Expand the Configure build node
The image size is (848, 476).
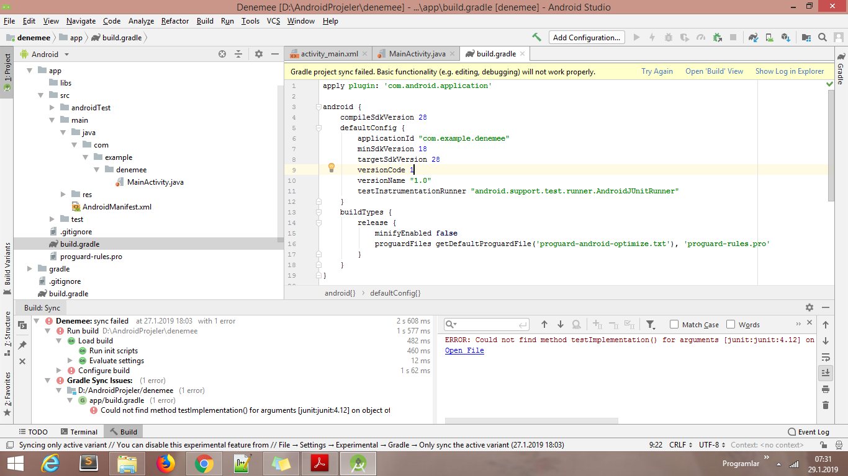click(60, 371)
